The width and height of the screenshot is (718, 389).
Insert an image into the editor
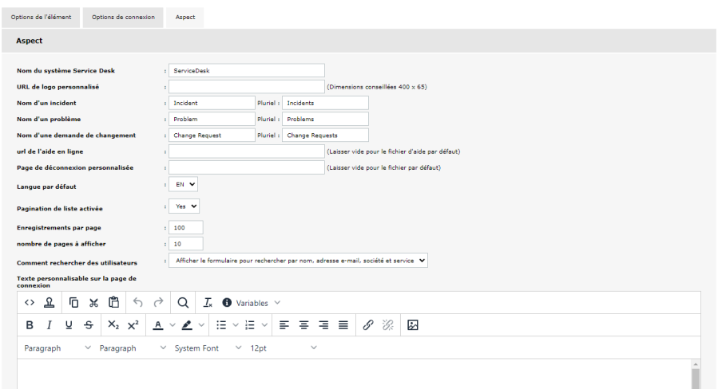[413, 325]
